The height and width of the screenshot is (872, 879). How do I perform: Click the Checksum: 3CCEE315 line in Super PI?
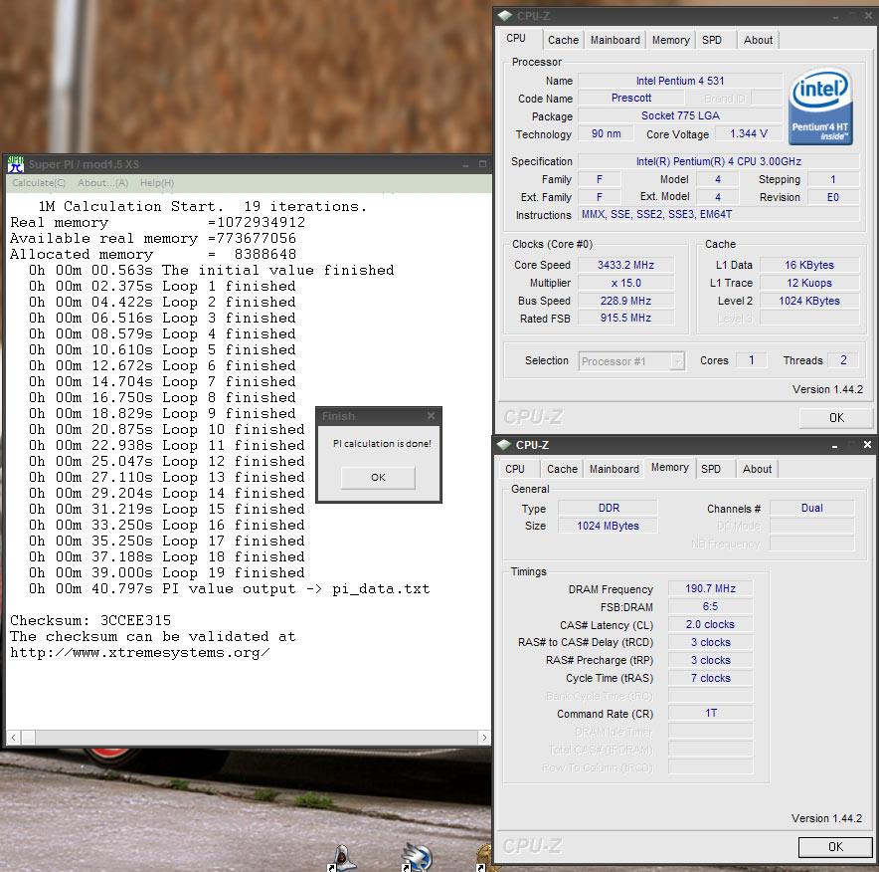pyautogui.click(x=90, y=620)
